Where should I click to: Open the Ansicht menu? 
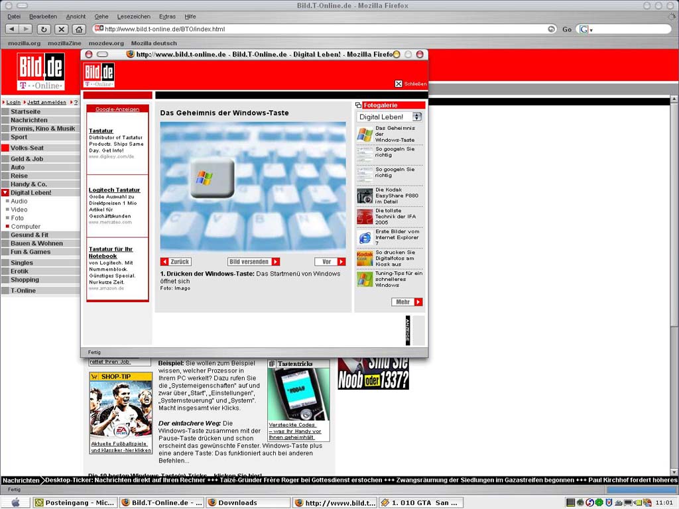[76, 17]
